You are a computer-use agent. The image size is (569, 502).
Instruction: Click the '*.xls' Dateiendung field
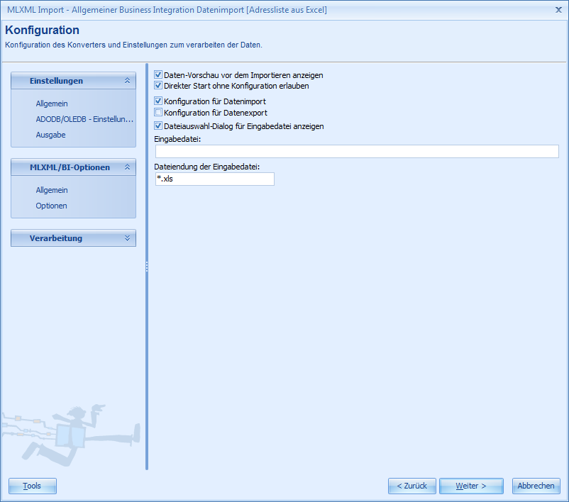[214, 179]
